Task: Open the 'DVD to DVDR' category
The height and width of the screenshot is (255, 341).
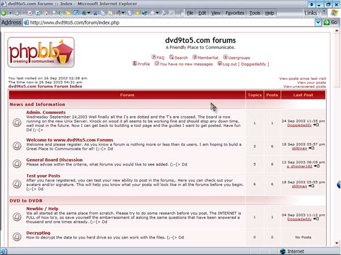Action: click(26, 201)
